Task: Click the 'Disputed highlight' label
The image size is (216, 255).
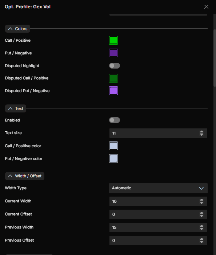Action: click(22, 66)
